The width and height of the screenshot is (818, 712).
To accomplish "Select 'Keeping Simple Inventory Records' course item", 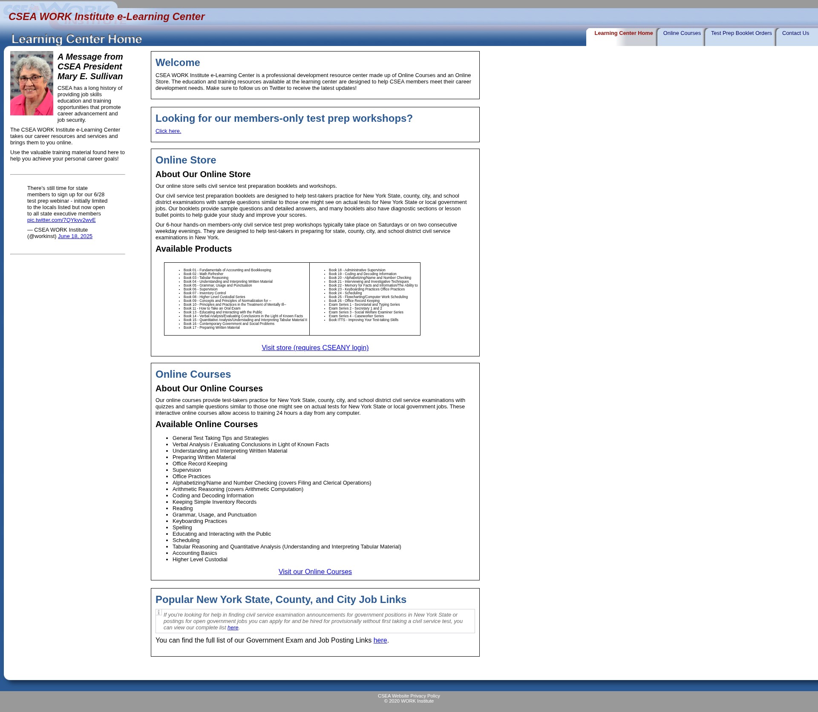I will (214, 502).
